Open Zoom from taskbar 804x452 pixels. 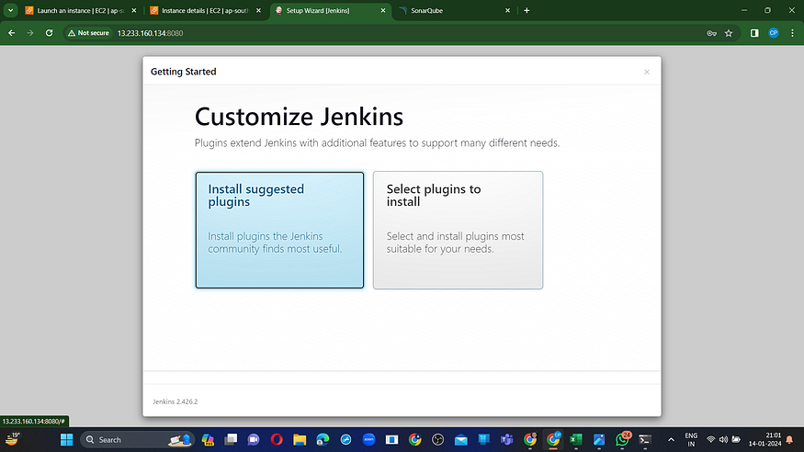tap(368, 440)
